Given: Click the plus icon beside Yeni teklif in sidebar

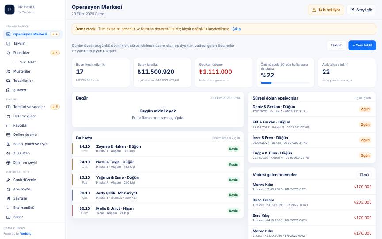Looking at the screenshot, I should pyautogui.click(x=15, y=62).
